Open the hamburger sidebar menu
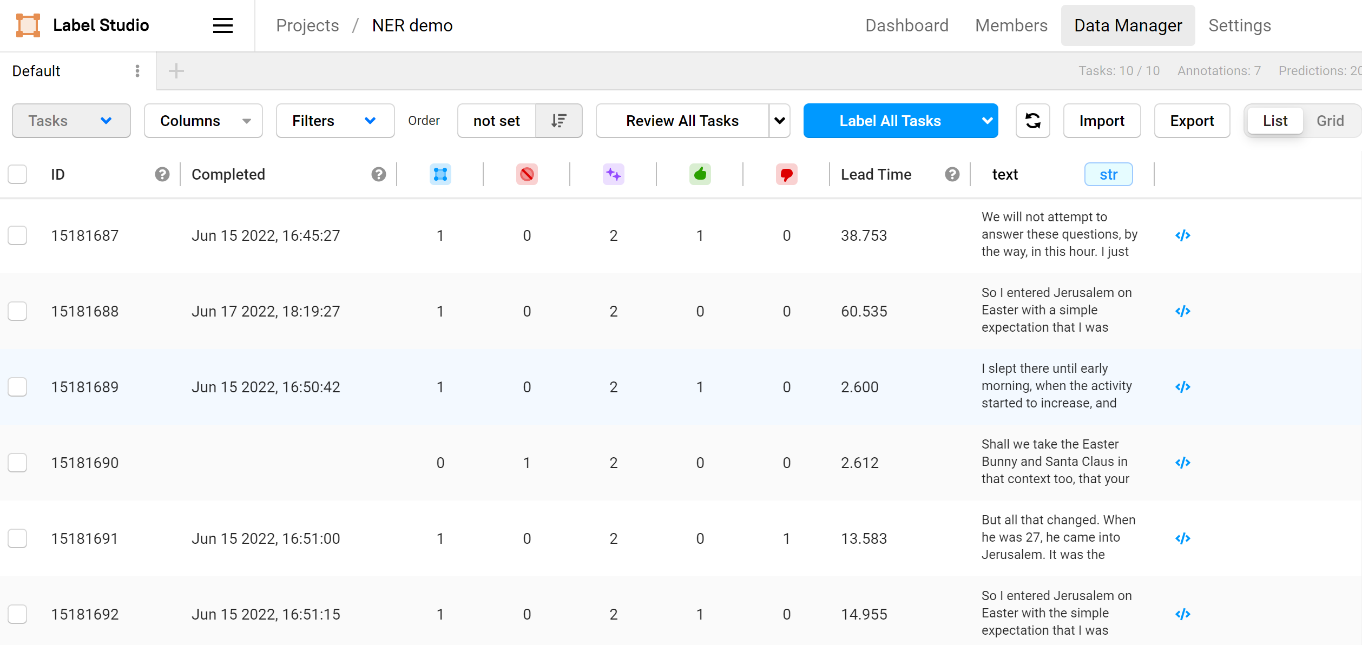The image size is (1362, 645). pyautogui.click(x=222, y=25)
